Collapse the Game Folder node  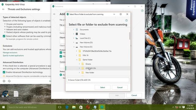coord(77,60)
